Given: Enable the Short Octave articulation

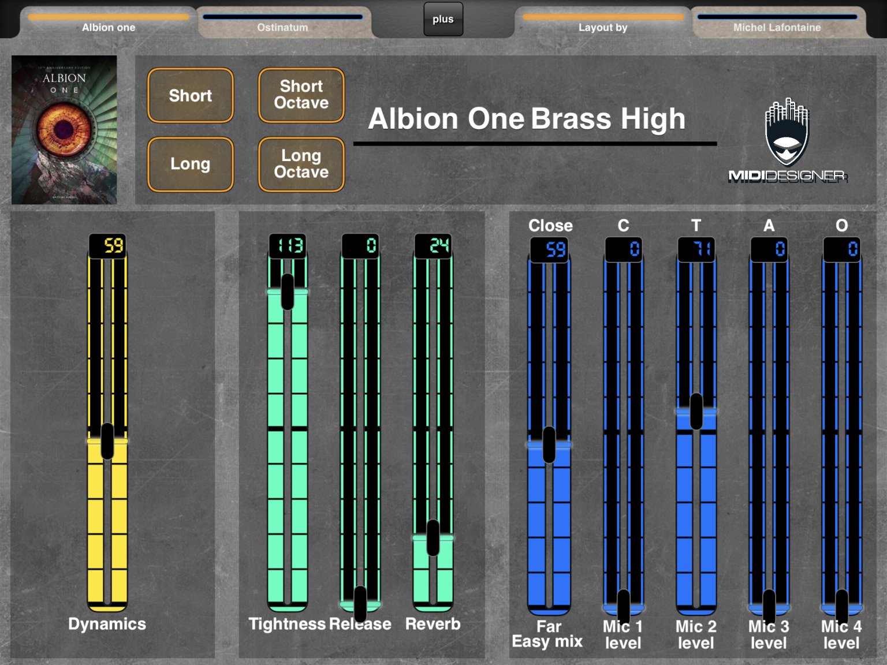Looking at the screenshot, I should (x=301, y=95).
